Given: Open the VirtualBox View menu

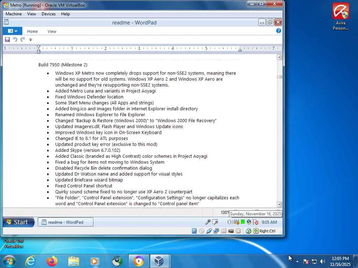Looking at the screenshot, I should [31, 14].
